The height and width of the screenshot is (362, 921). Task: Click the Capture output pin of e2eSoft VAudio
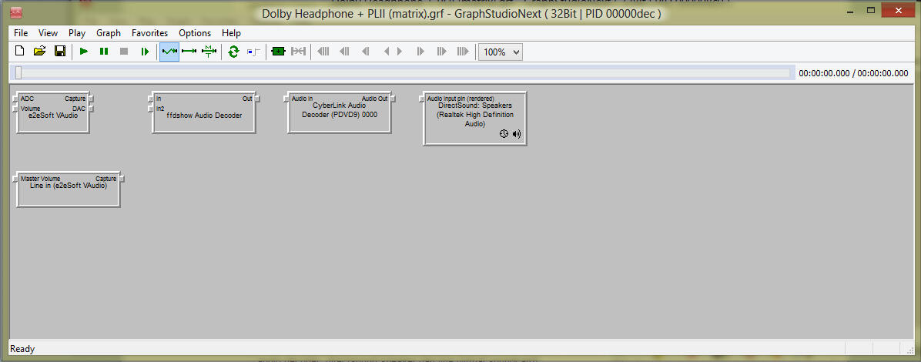click(91, 99)
